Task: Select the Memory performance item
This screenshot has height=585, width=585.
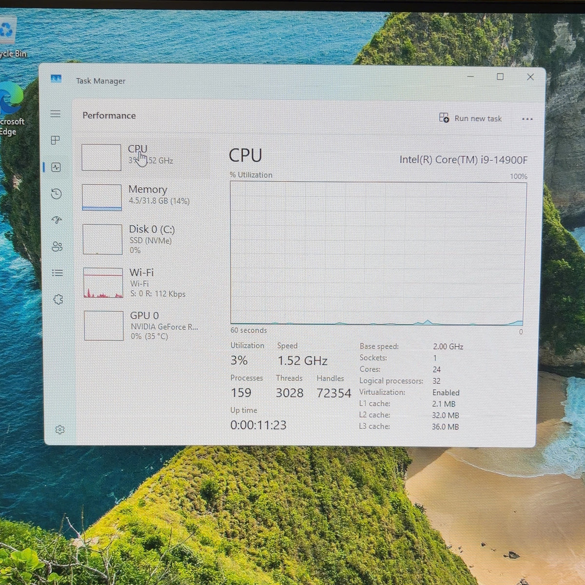Action: pyautogui.click(x=146, y=197)
